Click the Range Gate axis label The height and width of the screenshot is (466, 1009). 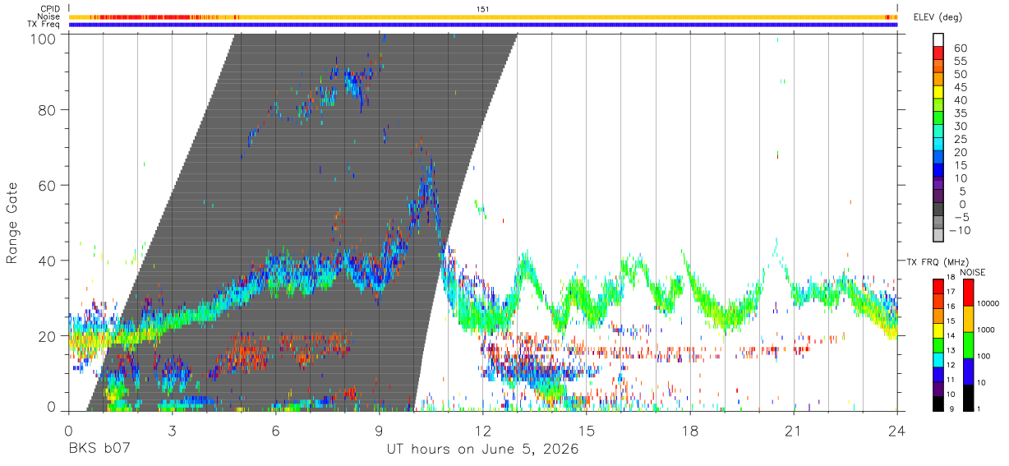pyautogui.click(x=12, y=224)
